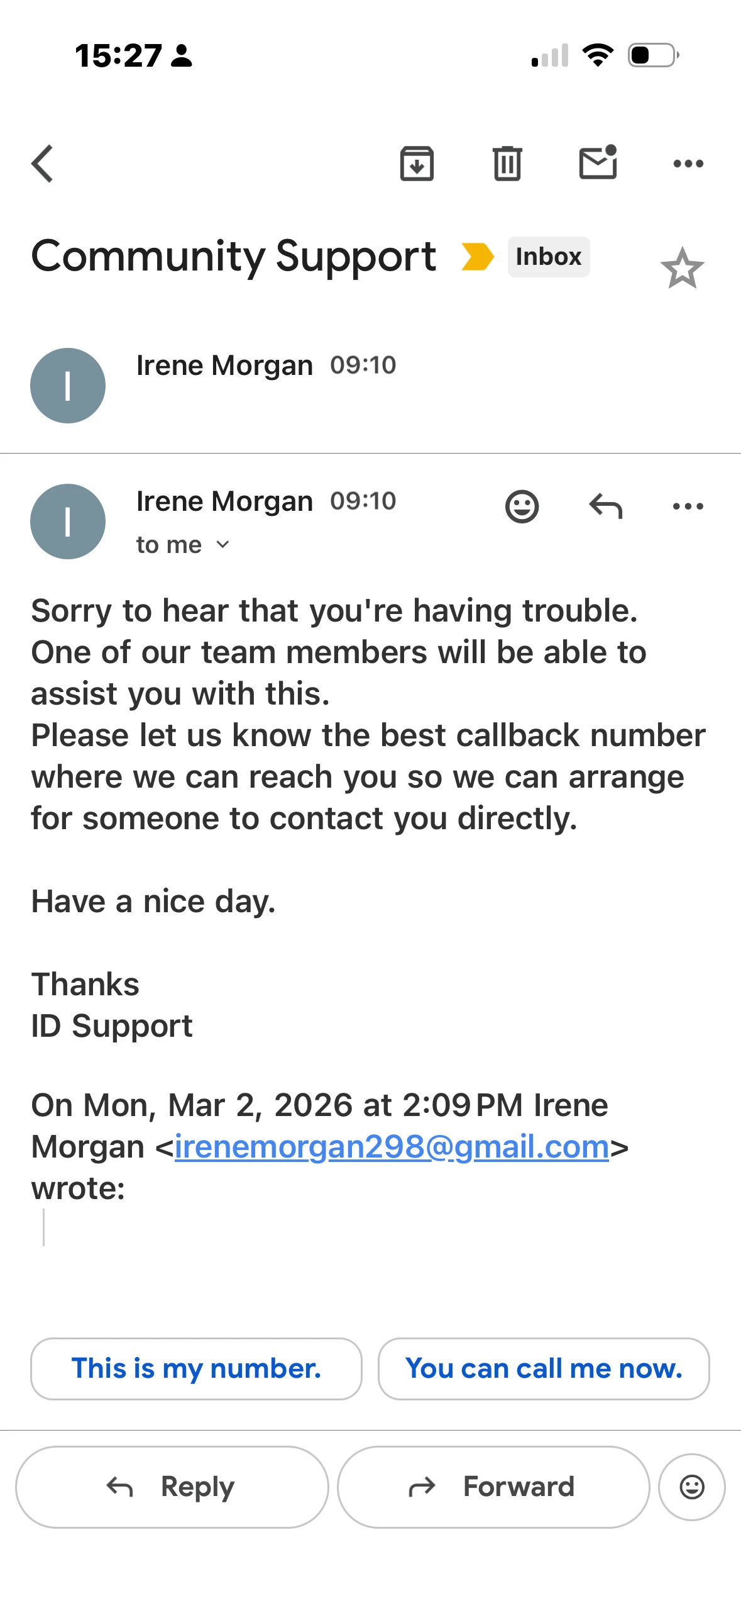Choose 'You can call me now.' smart reply
Image resolution: width=741 pixels, height=1608 pixels.
tap(544, 1368)
